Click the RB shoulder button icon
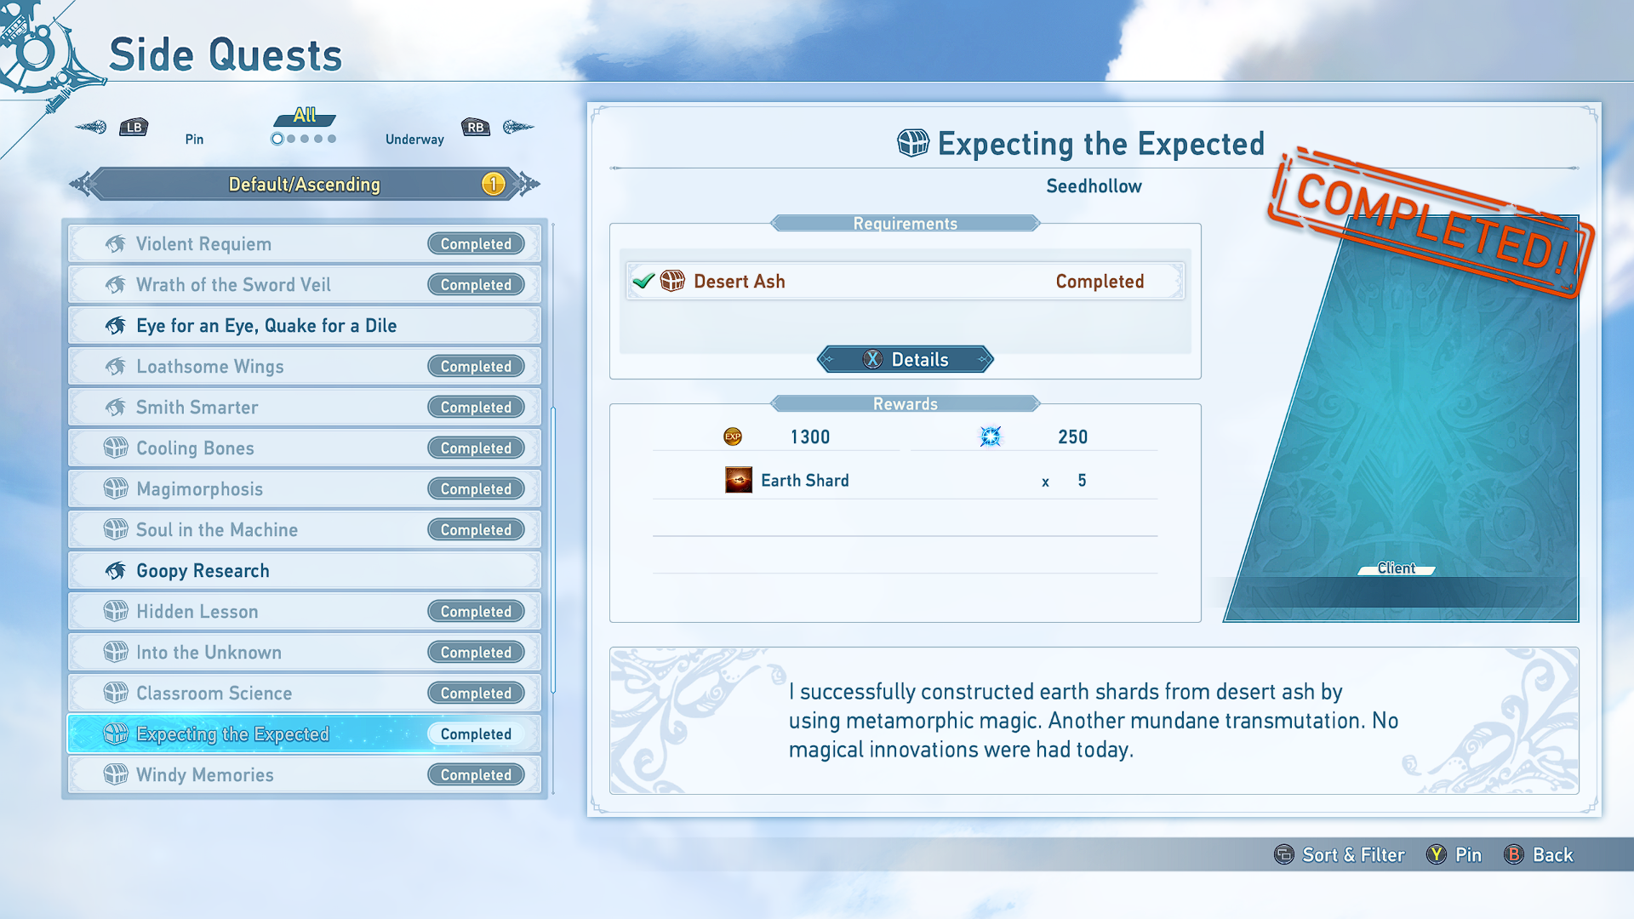Screen dimensions: 1634x919 pyautogui.click(x=476, y=128)
